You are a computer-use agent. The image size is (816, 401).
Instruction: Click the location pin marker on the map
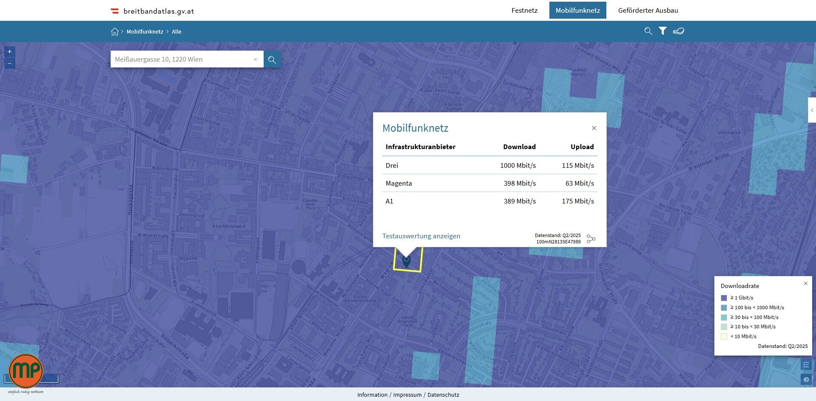[x=407, y=261]
